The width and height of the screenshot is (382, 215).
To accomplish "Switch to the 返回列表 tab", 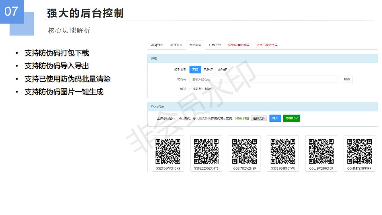I will pos(157,45).
